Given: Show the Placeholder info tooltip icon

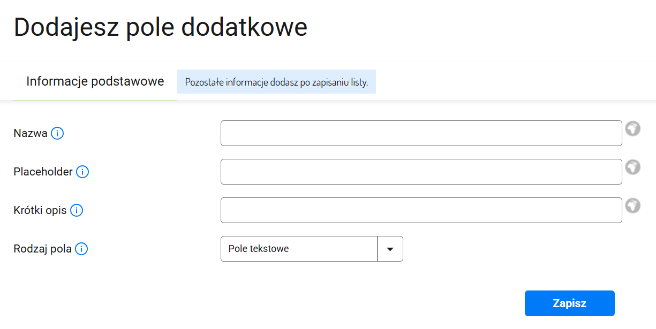Looking at the screenshot, I should coord(82,172).
